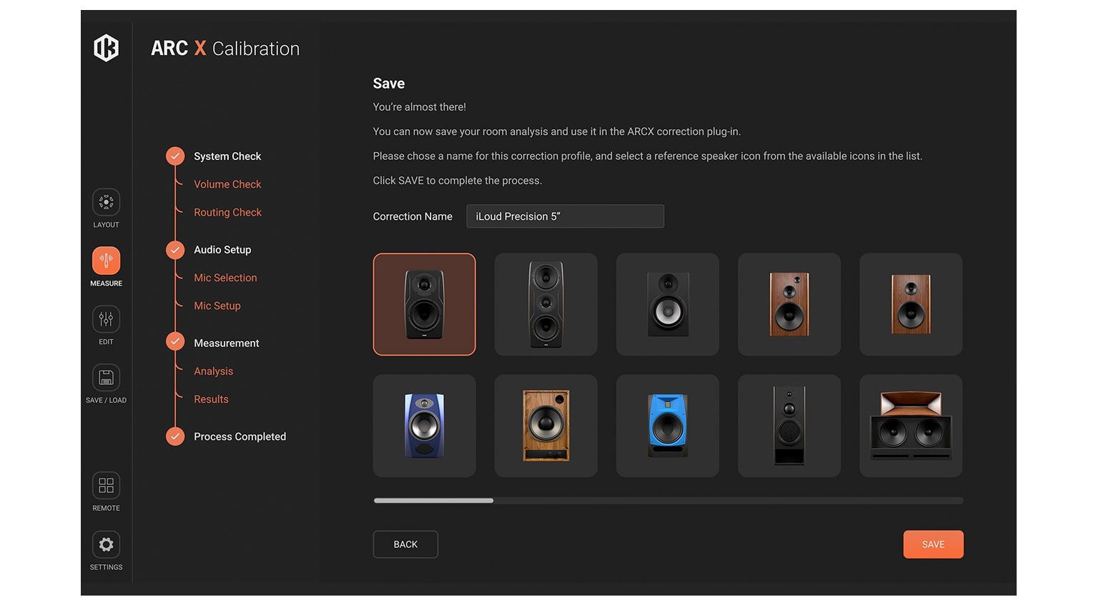
Task: Go to the Routing Check step
Action: 227,212
